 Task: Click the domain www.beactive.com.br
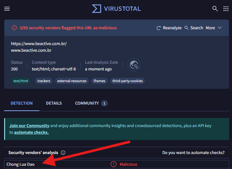[x=31, y=50]
